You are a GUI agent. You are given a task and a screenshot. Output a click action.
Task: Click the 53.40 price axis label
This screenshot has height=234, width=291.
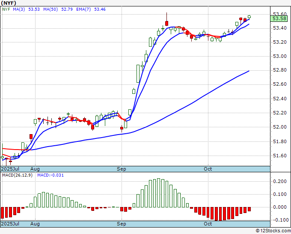point(280,28)
